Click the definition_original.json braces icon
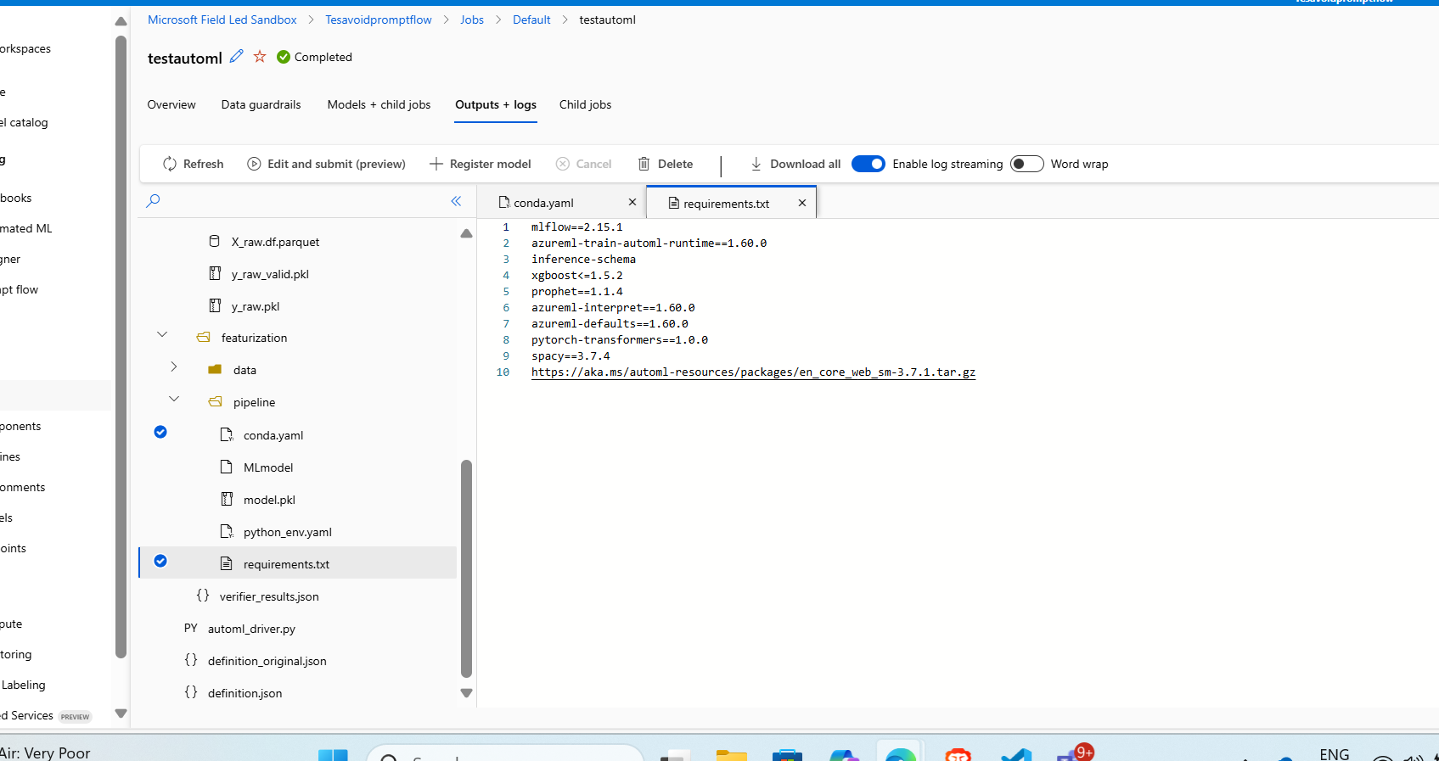This screenshot has height=761, width=1439. 191,660
